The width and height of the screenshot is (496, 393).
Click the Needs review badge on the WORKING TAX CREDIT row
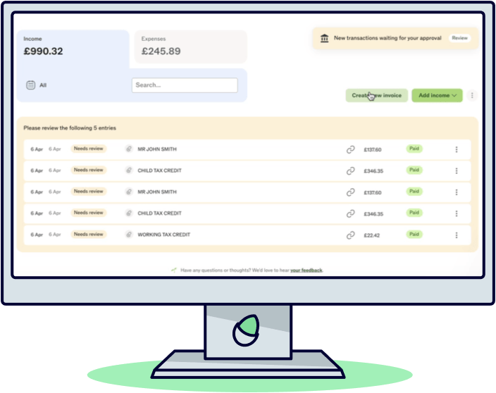point(89,235)
